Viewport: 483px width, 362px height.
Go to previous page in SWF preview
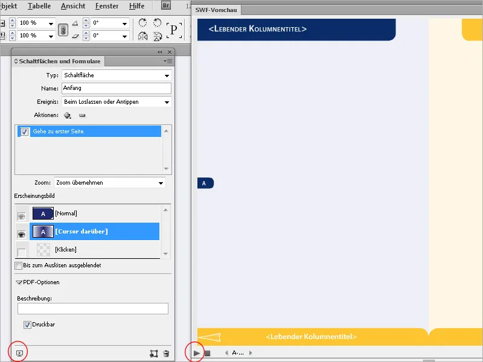(x=226, y=353)
